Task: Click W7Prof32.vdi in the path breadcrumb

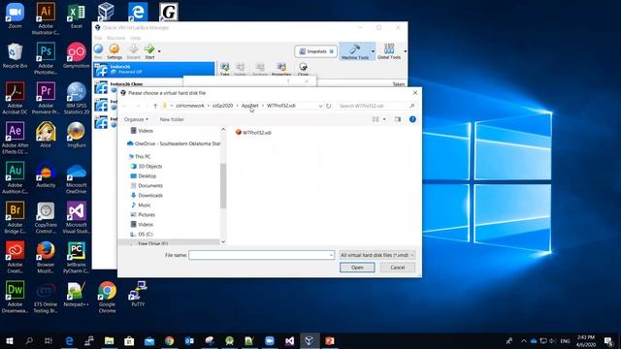Action: pyautogui.click(x=281, y=106)
